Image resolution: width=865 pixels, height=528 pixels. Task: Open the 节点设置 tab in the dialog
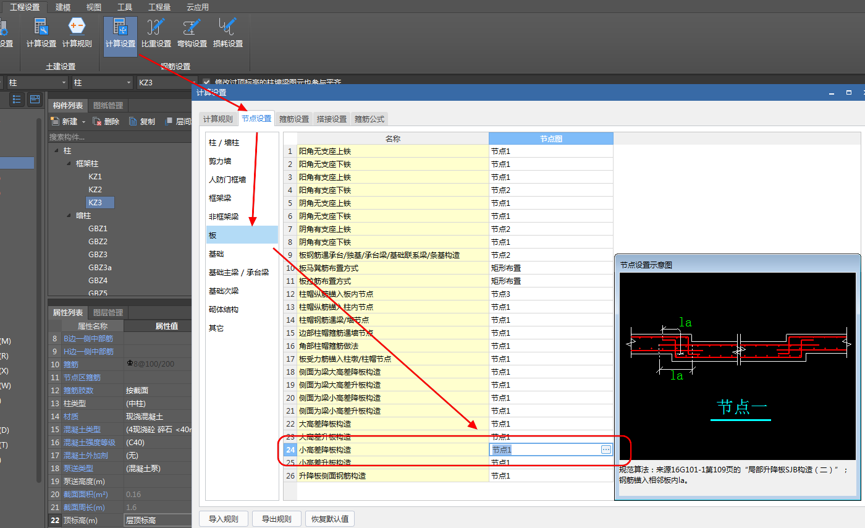pos(256,119)
